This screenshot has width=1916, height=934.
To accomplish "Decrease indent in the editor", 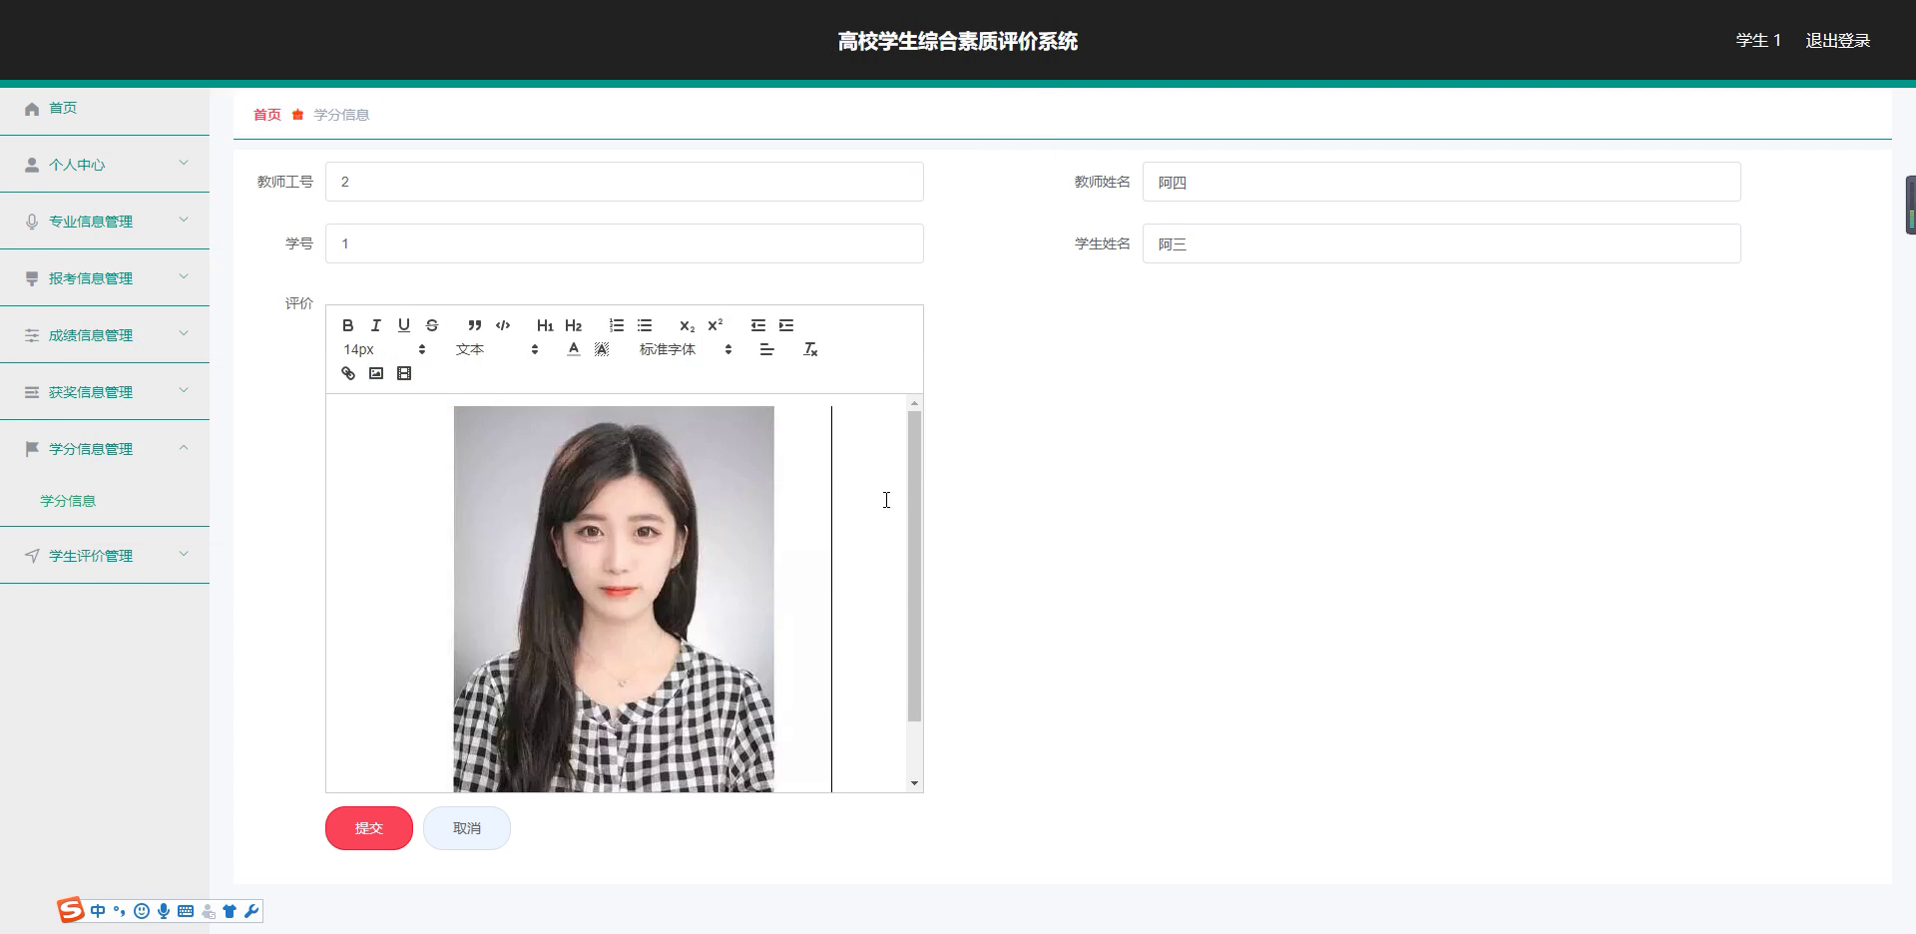I will pos(758,325).
